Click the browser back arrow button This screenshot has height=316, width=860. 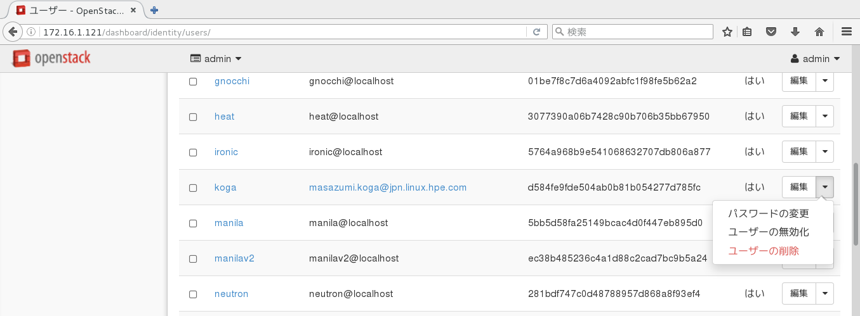[x=12, y=32]
